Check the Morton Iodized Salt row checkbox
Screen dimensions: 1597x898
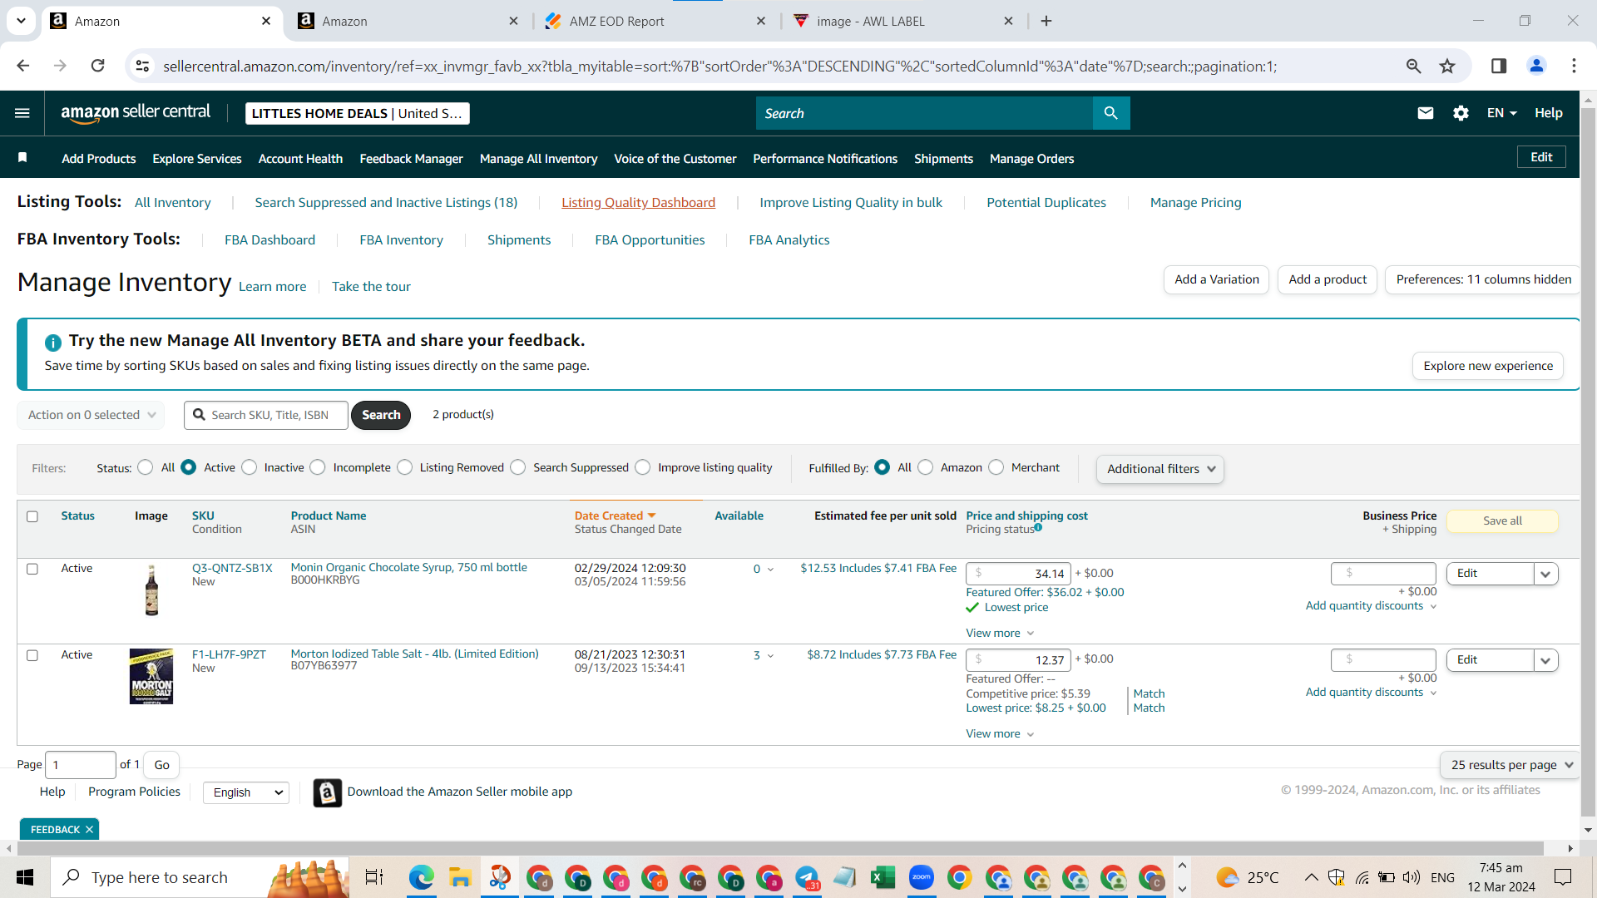click(32, 655)
